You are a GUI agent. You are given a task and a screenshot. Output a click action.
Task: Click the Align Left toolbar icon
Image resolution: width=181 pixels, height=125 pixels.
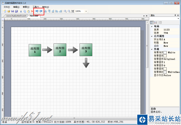tap(57, 11)
